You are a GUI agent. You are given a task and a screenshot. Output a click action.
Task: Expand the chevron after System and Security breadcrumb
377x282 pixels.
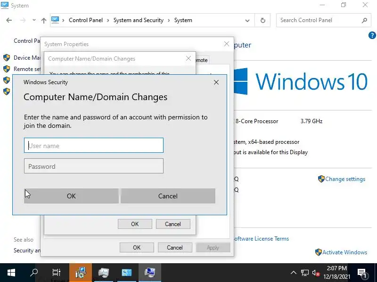169,20
